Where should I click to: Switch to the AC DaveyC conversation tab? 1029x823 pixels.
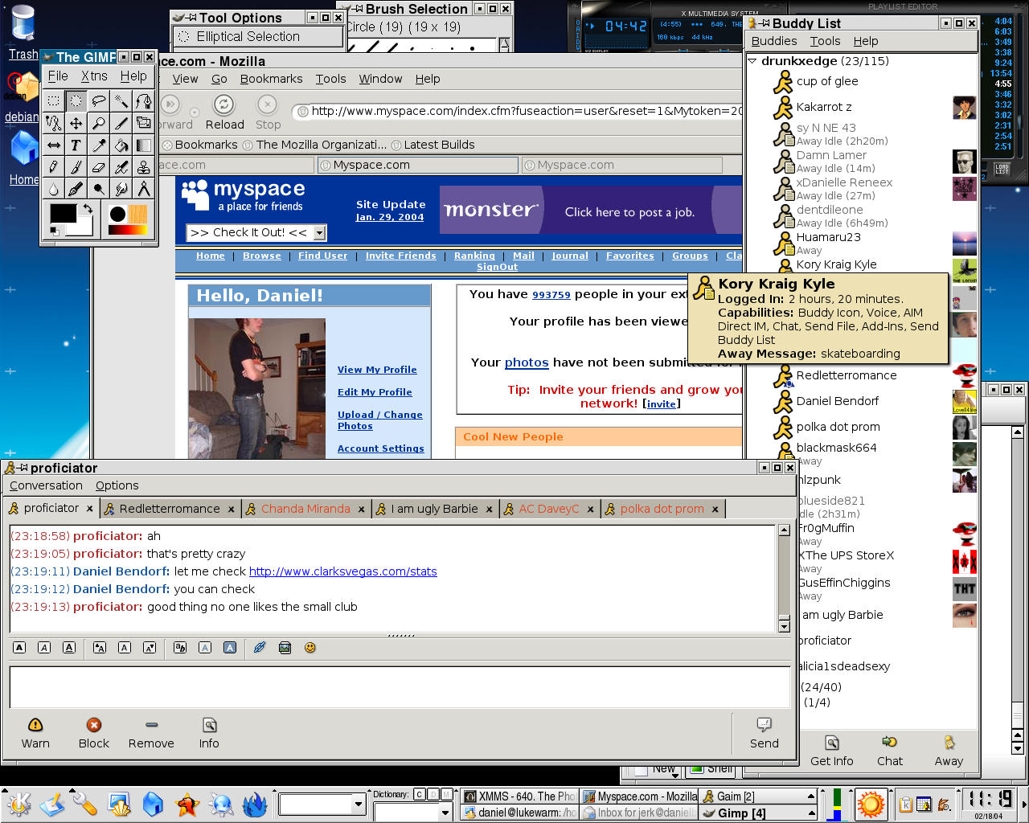pos(549,509)
